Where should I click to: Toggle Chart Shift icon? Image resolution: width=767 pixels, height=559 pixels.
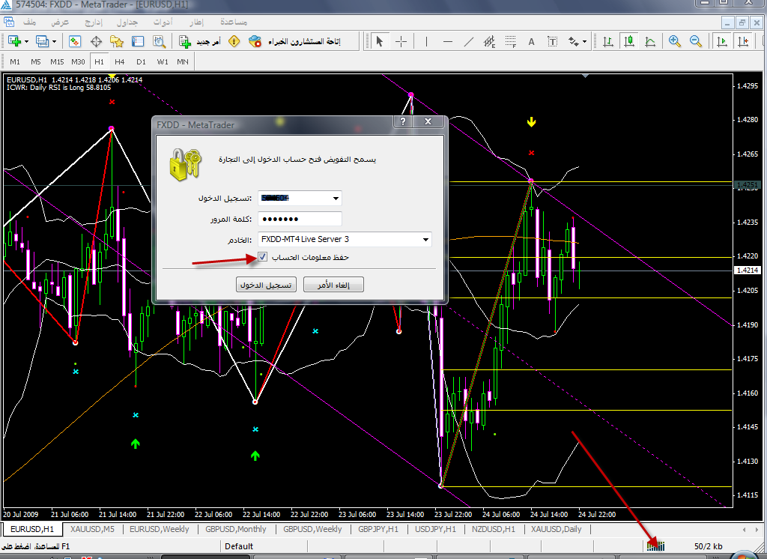(x=744, y=42)
